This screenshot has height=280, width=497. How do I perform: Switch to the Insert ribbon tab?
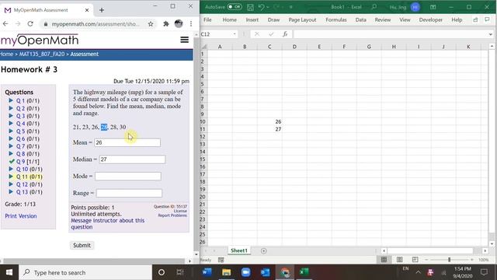pyautogui.click(x=252, y=19)
